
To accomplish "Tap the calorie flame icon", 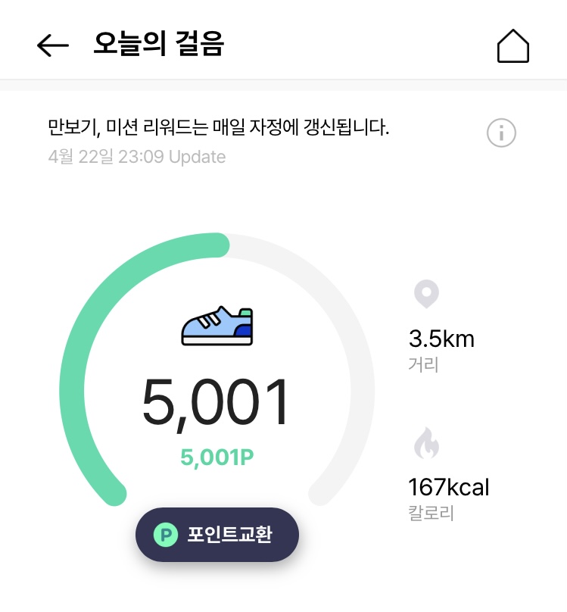I will pyautogui.click(x=426, y=444).
